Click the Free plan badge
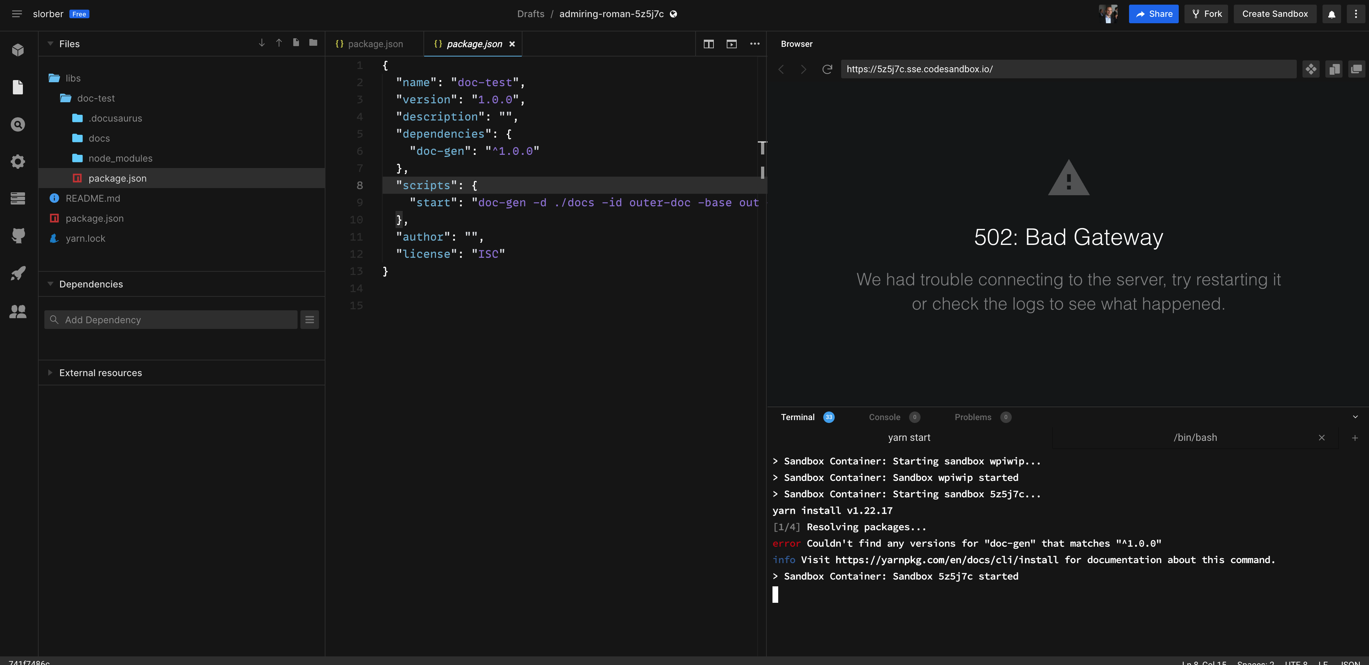The image size is (1369, 665). [x=79, y=14]
